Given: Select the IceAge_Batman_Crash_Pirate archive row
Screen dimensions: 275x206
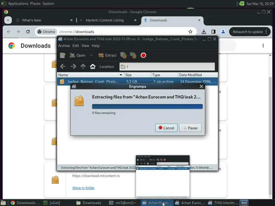Looking at the screenshot, I should click(x=137, y=82).
